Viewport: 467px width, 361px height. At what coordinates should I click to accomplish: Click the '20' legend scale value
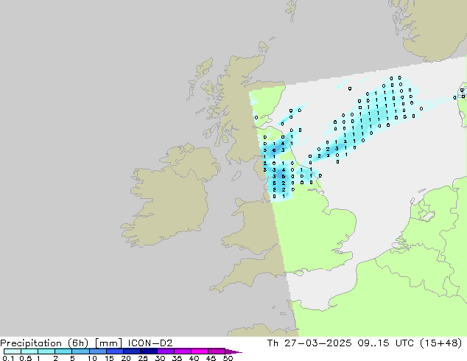coord(126,358)
